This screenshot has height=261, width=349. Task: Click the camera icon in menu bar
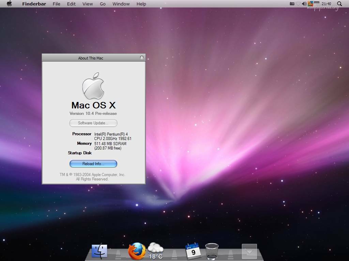click(292, 4)
